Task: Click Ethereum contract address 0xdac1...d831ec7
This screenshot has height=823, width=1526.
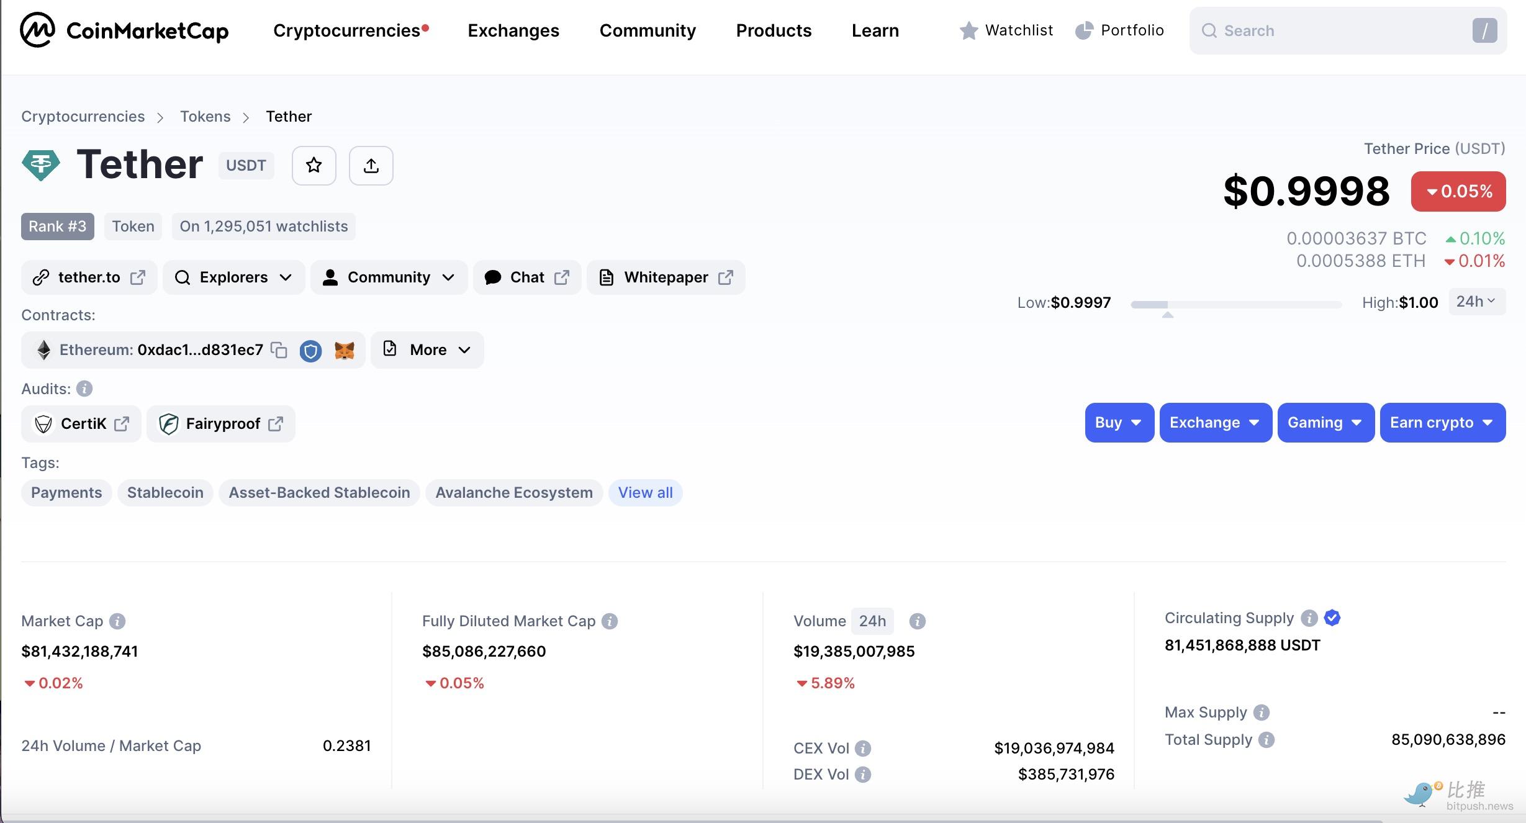Action: 201,350
